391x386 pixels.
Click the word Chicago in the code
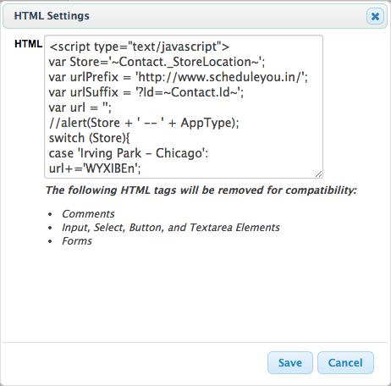click(179, 153)
